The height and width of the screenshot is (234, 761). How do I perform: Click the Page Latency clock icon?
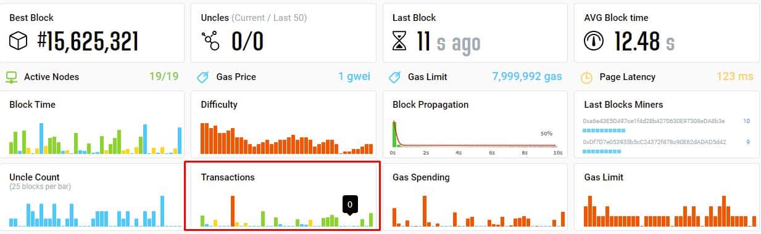(587, 78)
